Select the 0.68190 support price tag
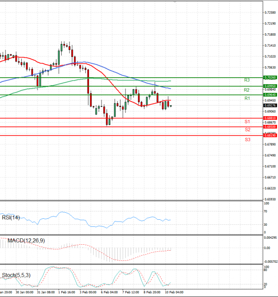The image size is (278, 297). (270, 135)
